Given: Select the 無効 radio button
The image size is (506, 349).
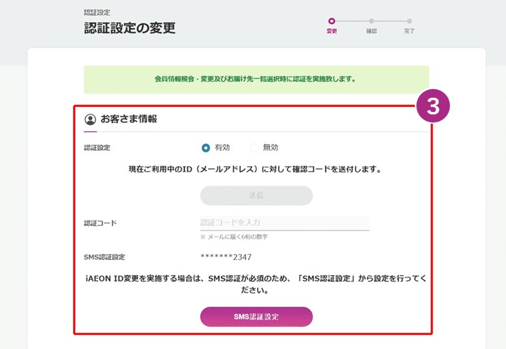Looking at the screenshot, I should (254, 148).
